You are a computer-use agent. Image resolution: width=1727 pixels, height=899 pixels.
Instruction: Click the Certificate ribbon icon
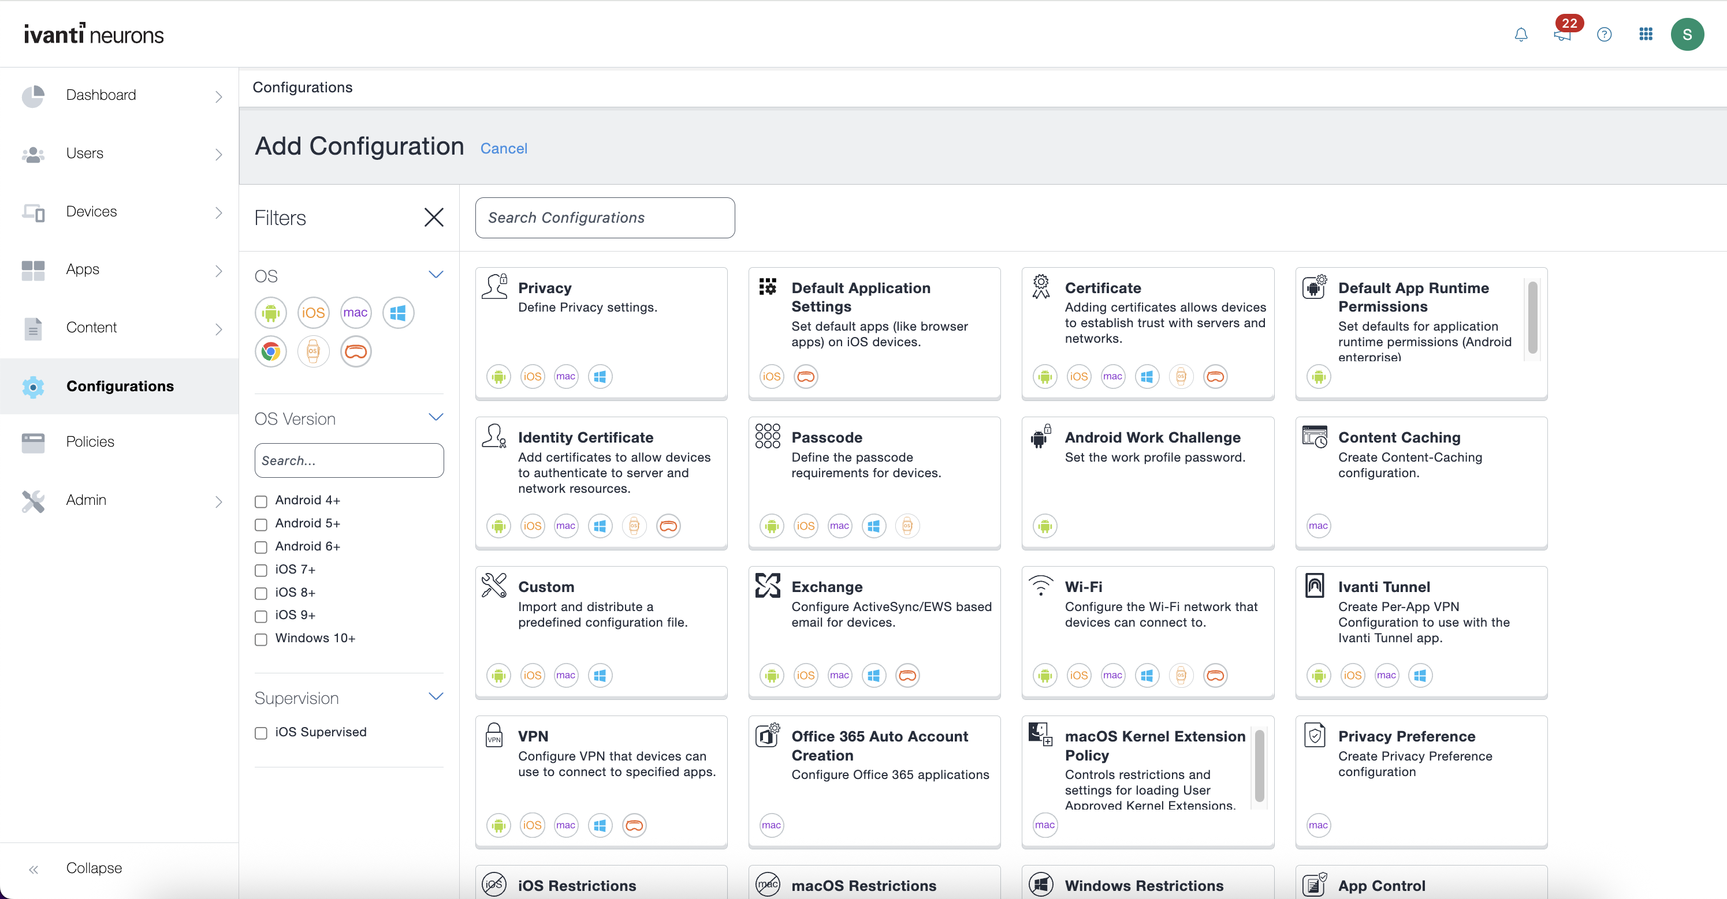click(1040, 287)
